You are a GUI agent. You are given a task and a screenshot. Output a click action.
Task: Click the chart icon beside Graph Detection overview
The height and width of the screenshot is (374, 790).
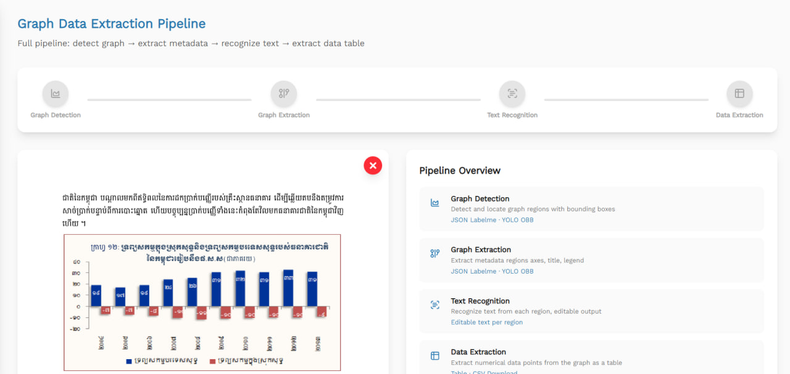point(434,203)
